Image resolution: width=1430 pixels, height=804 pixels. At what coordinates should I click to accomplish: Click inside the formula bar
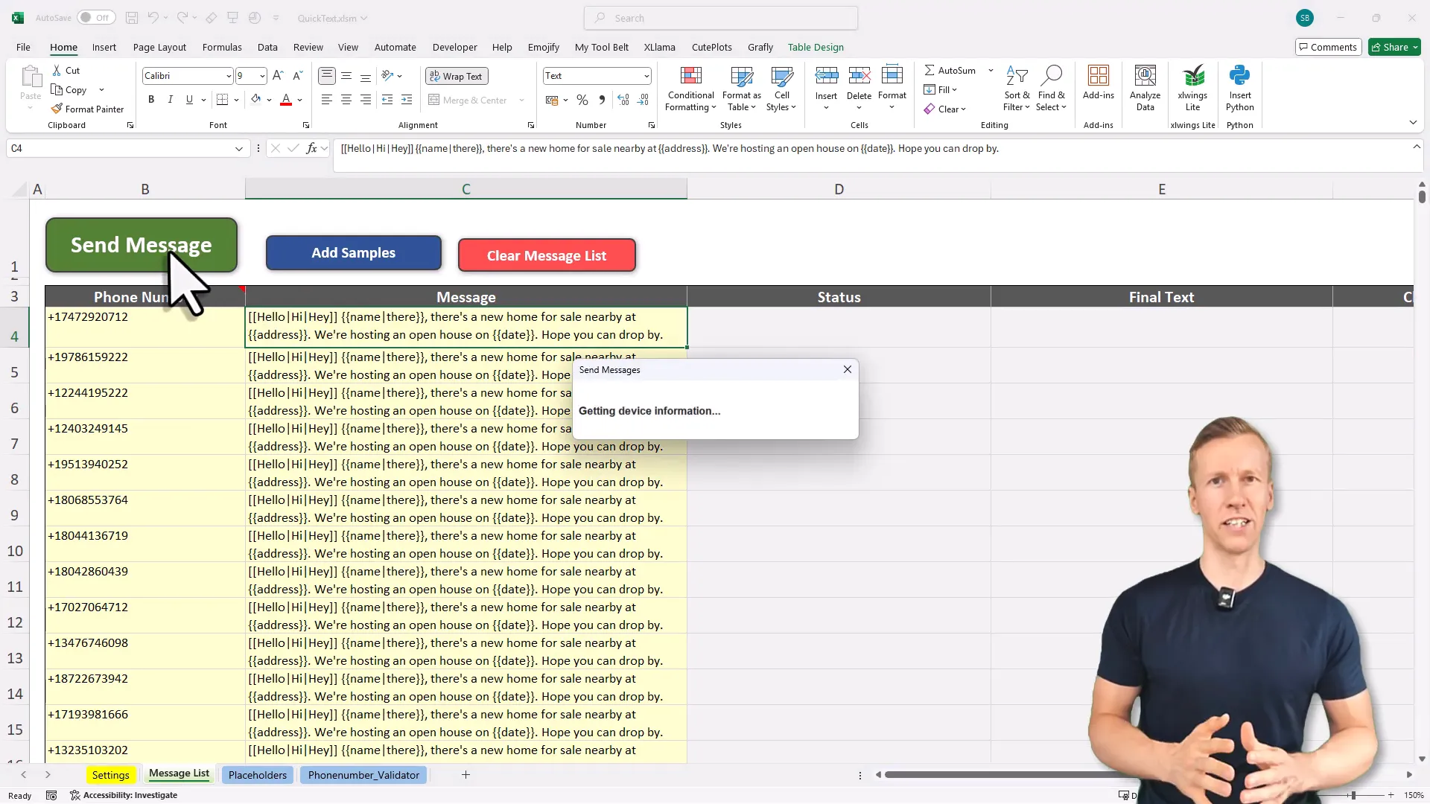pyautogui.click(x=670, y=148)
